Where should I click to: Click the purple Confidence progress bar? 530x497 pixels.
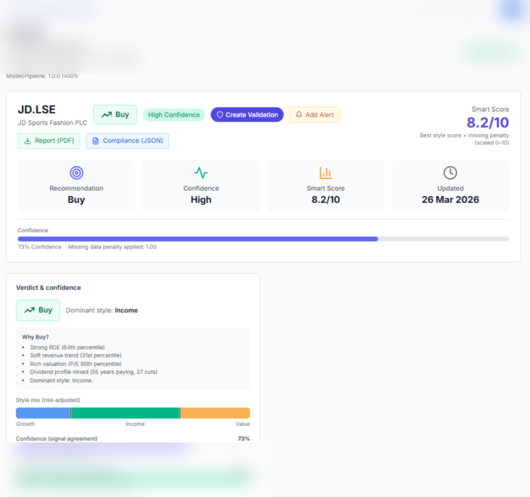coord(198,239)
